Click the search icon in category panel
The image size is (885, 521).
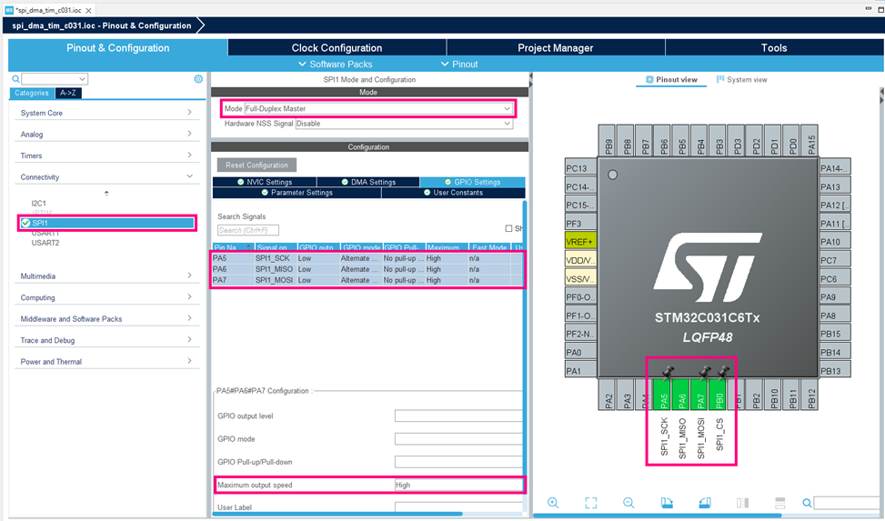[15, 79]
